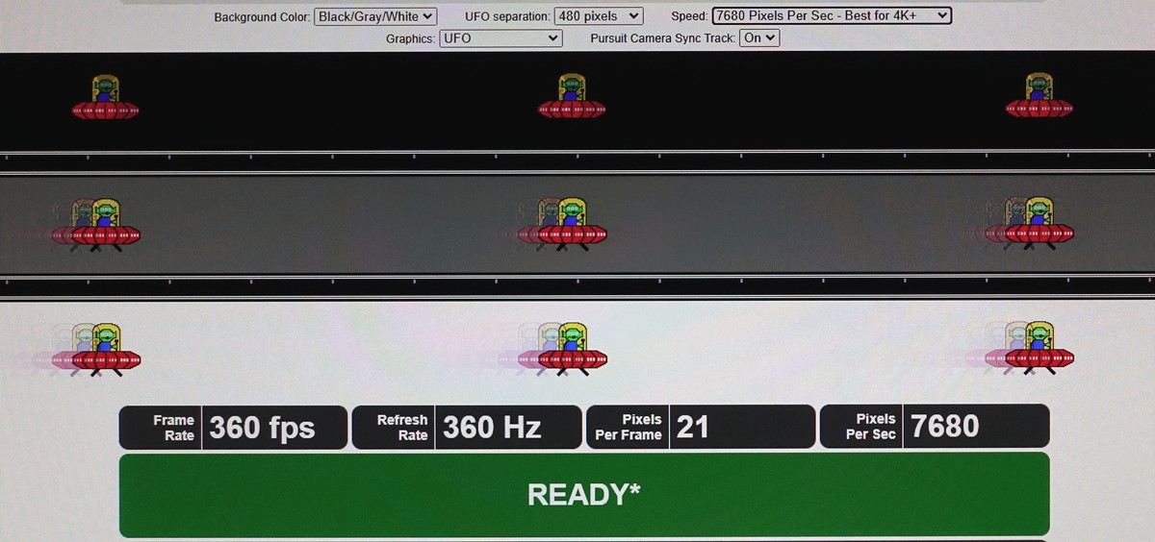Click the Speed label text
This screenshot has width=1155, height=542.
[689, 17]
